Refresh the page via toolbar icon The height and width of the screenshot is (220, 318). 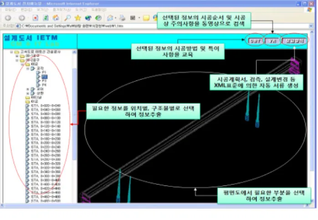click(46, 18)
